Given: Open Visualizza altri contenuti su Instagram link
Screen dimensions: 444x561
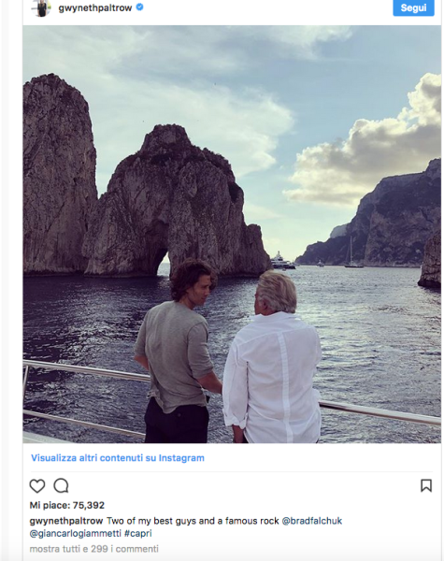Looking at the screenshot, I should pyautogui.click(x=118, y=458).
